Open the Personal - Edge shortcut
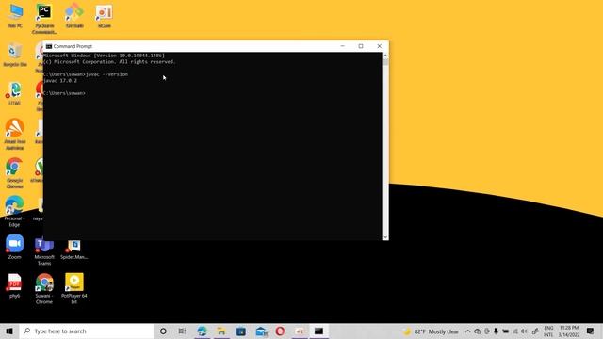The width and height of the screenshot is (603, 339). (14, 211)
